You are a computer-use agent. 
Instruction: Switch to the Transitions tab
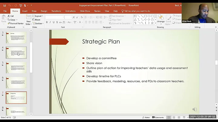(56, 11)
